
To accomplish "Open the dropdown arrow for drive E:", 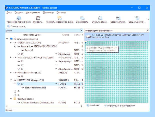I will 56,69.
